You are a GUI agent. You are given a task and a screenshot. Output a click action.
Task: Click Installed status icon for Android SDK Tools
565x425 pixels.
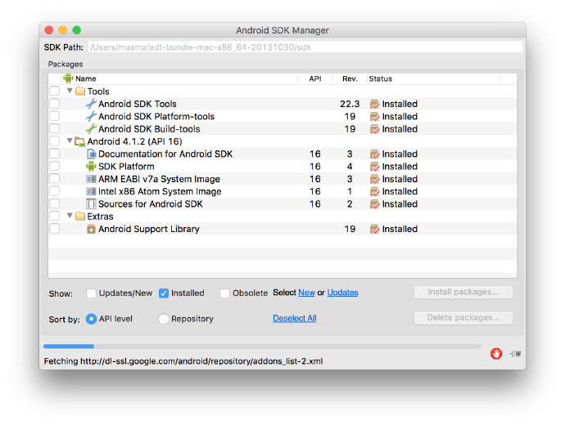pos(375,105)
